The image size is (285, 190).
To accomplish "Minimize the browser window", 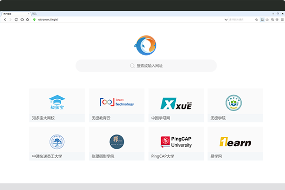I will [x=273, y=14].
